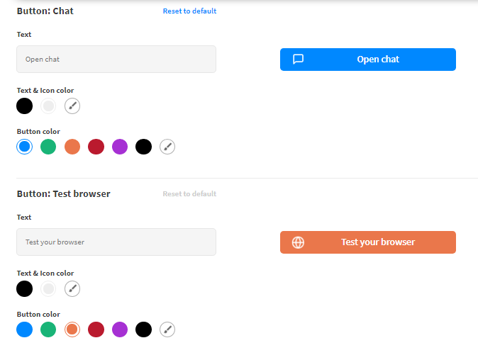Reset the Chat button to default
Viewport: 478px width, 355px height.
click(189, 11)
